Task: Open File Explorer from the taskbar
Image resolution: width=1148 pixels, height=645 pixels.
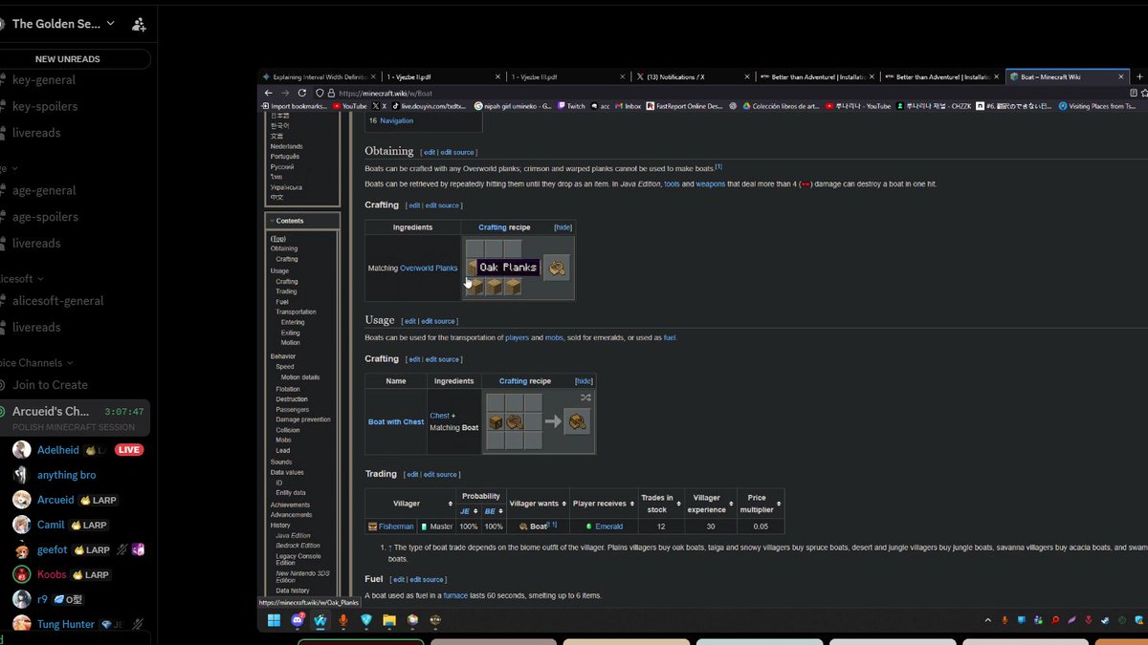Action: point(389,620)
